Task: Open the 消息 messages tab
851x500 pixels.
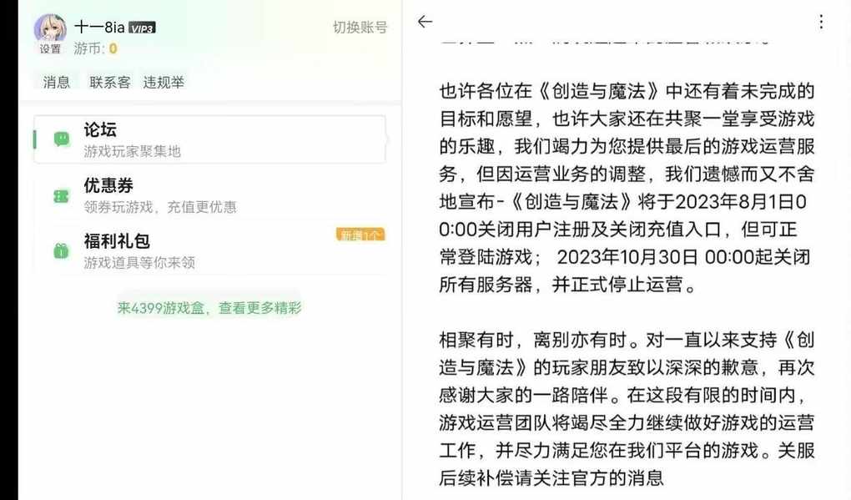Action: click(x=57, y=82)
